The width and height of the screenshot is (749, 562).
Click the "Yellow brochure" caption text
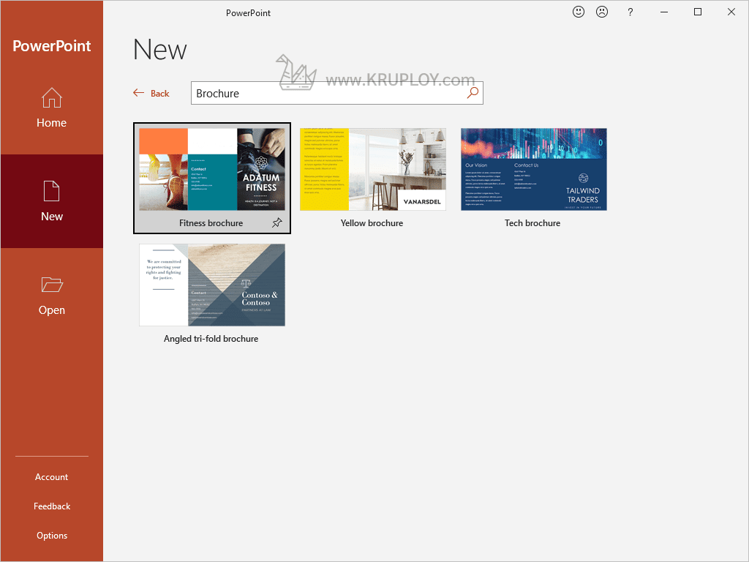coord(372,223)
